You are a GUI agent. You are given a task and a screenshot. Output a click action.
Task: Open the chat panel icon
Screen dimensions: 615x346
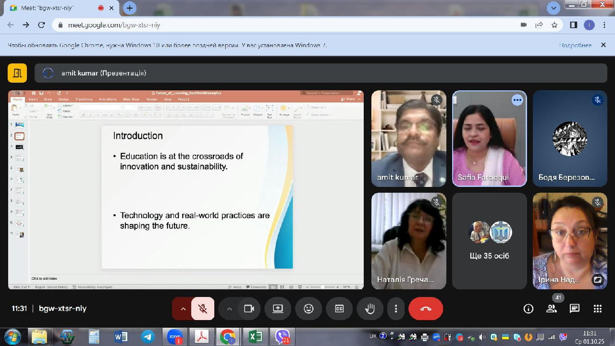pos(574,309)
